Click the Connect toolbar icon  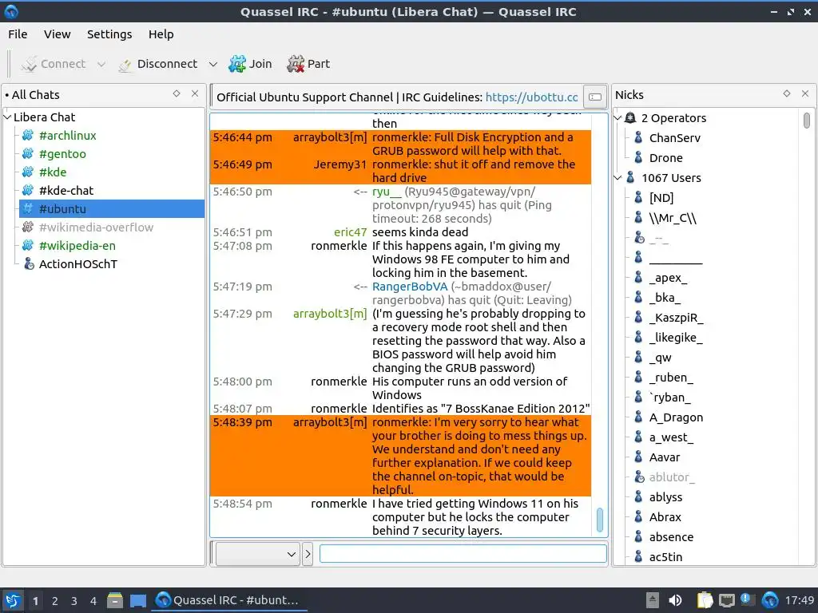(x=29, y=64)
